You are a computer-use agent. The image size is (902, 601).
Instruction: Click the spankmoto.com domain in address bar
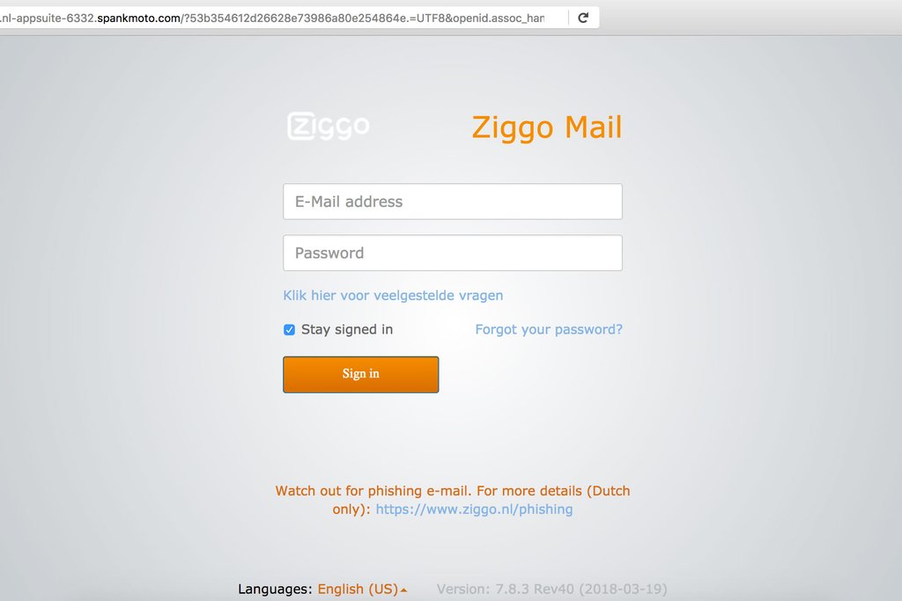click(x=138, y=18)
